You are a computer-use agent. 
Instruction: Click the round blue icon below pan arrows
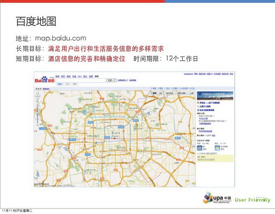coord(38,102)
